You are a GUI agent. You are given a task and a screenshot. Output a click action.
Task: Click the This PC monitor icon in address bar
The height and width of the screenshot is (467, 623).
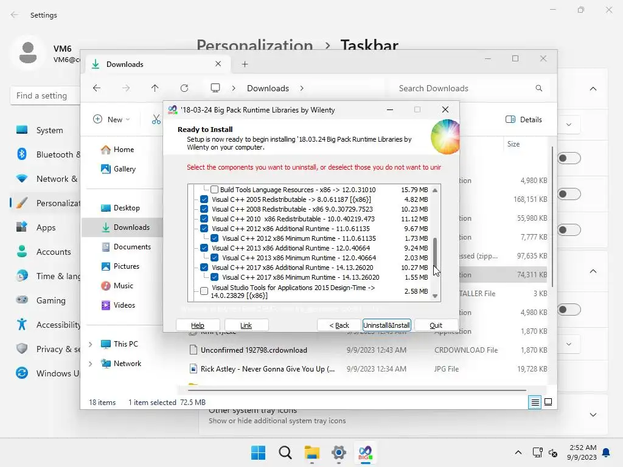tap(215, 88)
